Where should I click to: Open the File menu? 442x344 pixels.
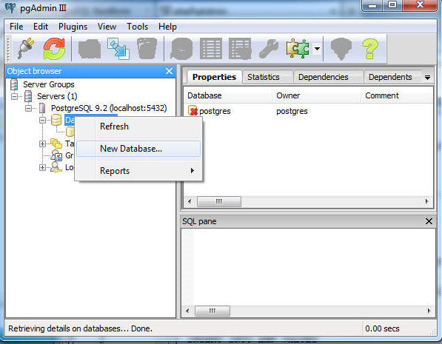point(16,27)
